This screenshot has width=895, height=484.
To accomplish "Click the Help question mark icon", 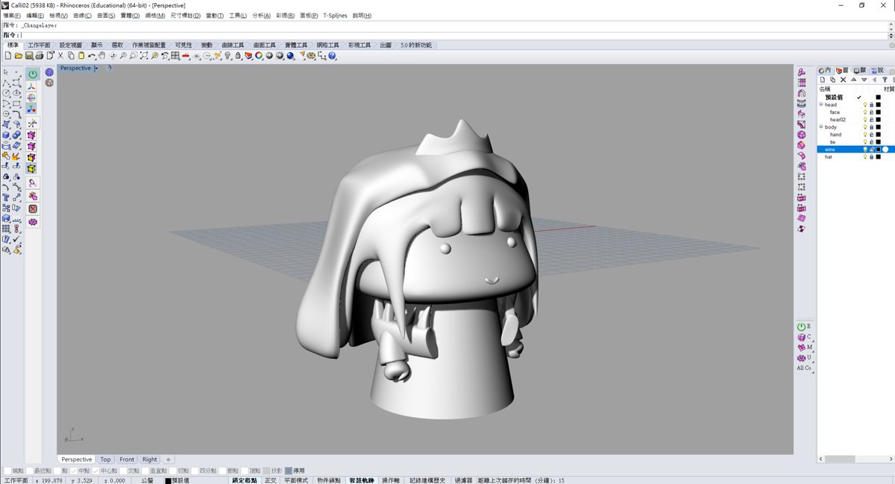I will [332, 55].
